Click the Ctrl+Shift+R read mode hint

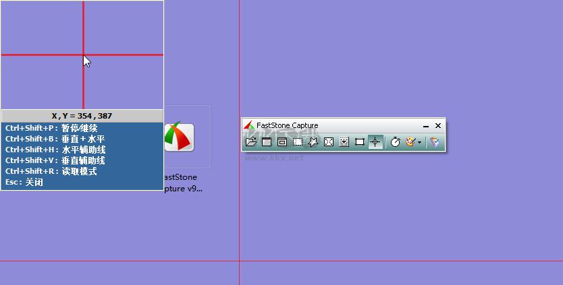pyautogui.click(x=51, y=171)
